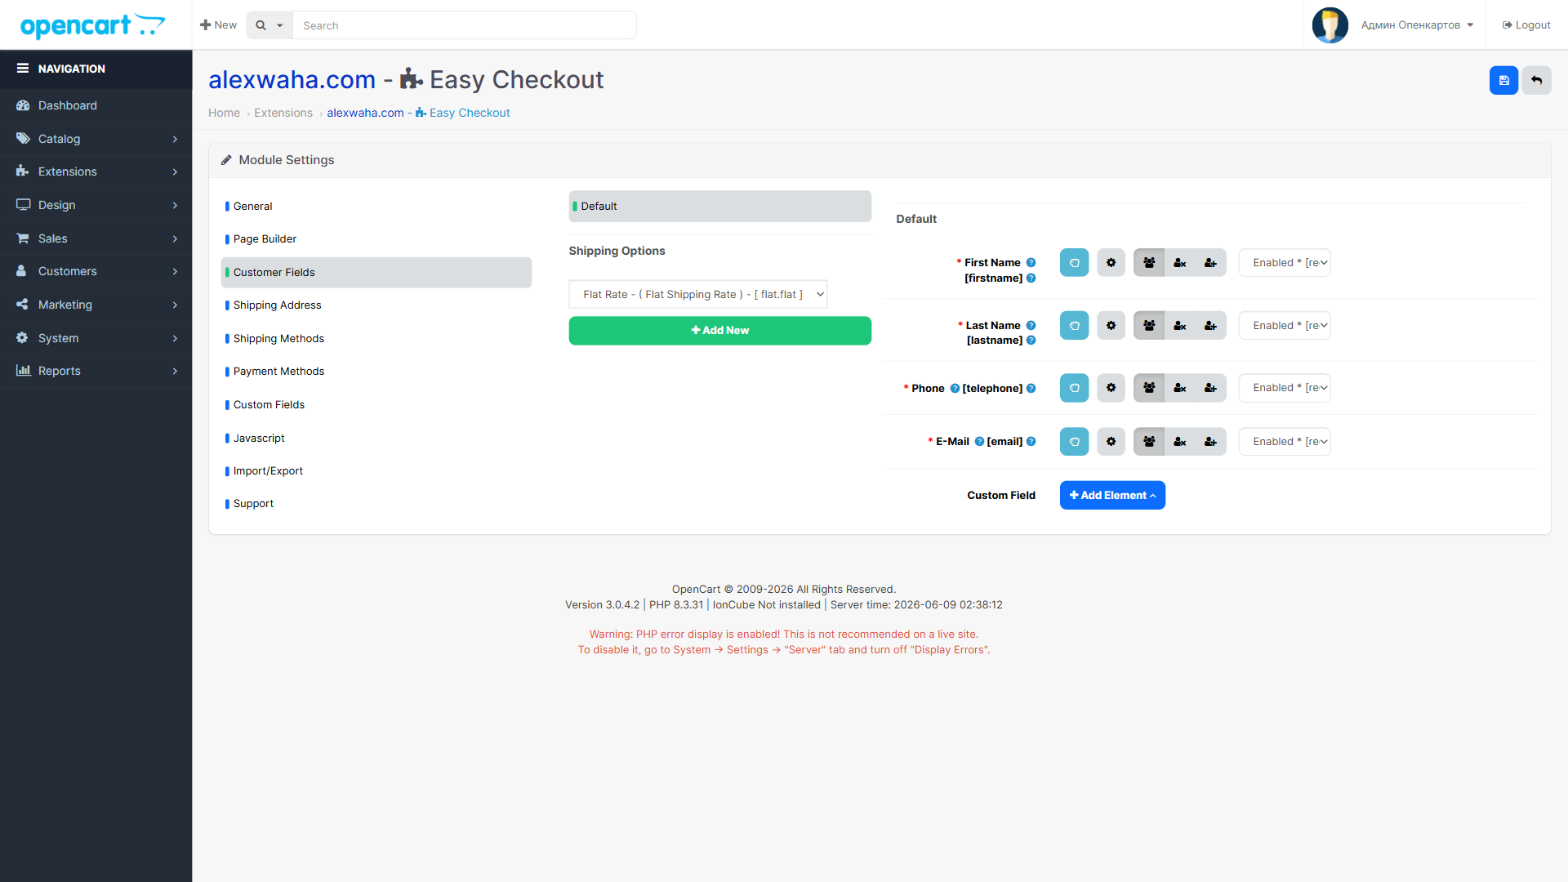Open the Javascript tab
The height and width of the screenshot is (882, 1568).
tap(376, 439)
